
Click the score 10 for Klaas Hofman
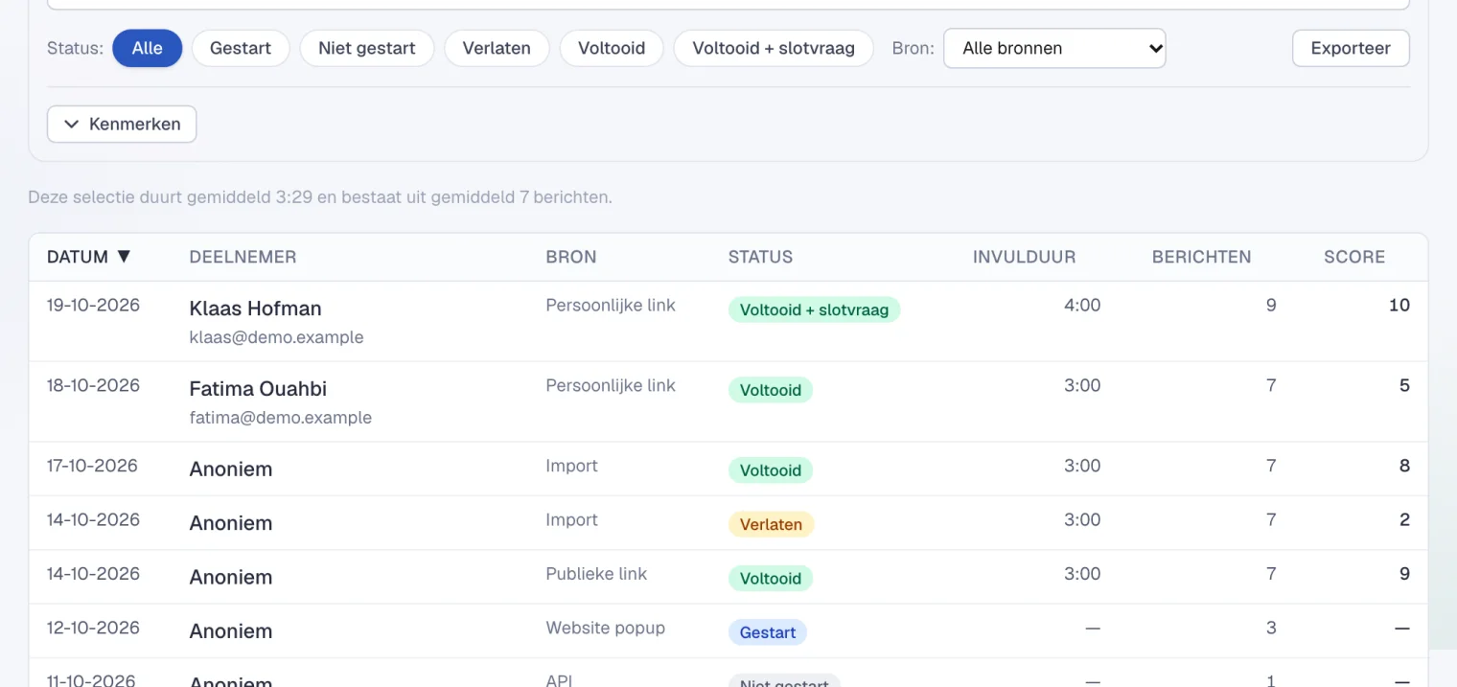1399,306
